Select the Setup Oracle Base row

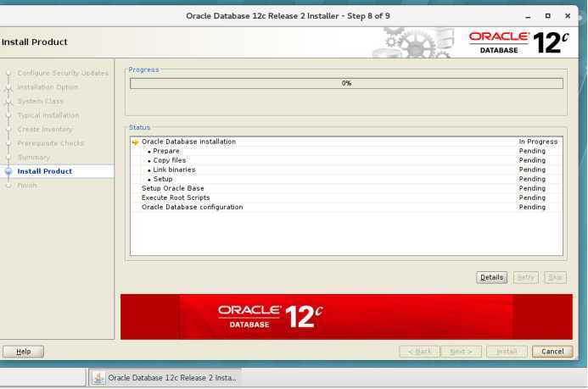click(346, 188)
